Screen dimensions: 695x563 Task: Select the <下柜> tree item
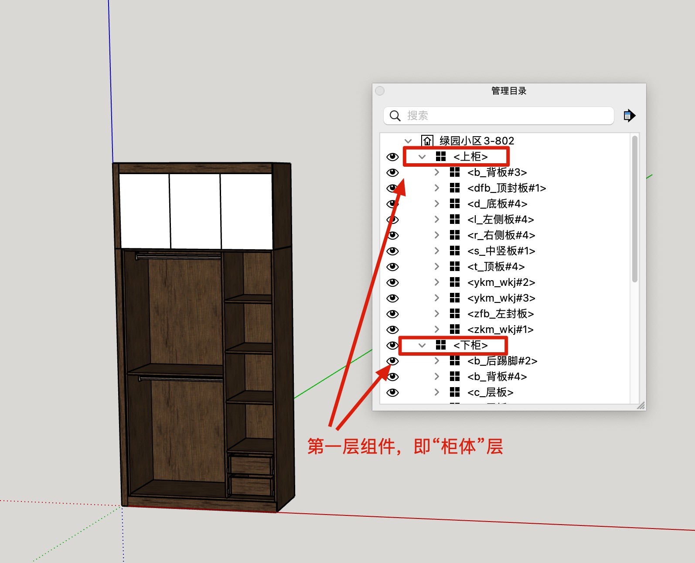pyautogui.click(x=470, y=345)
